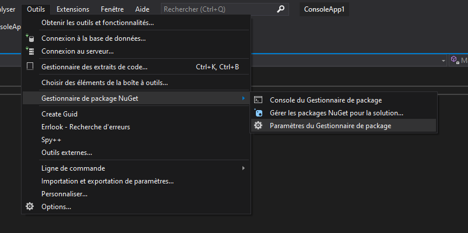Open the Aide menu
The width and height of the screenshot is (468, 233).
(x=142, y=9)
